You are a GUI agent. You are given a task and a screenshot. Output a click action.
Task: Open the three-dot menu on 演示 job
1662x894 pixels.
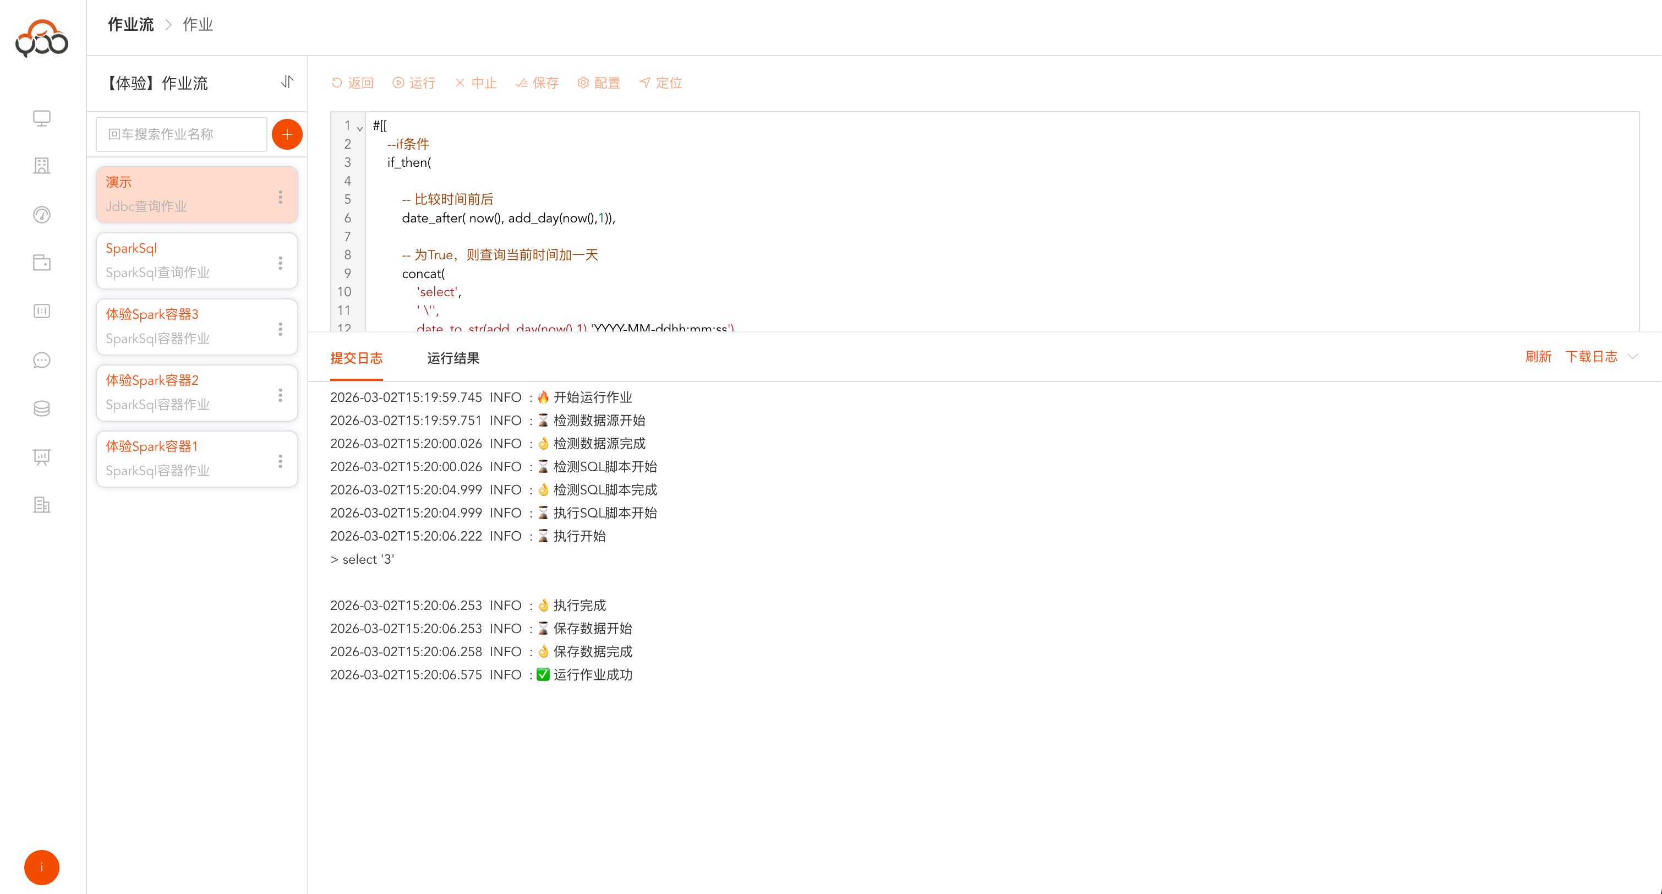[280, 197]
